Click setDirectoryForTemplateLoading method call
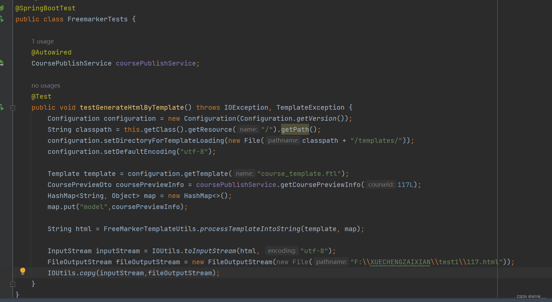This screenshot has height=302, width=552. [x=164, y=140]
